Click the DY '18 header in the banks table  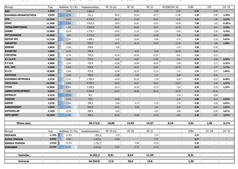(210, 131)
